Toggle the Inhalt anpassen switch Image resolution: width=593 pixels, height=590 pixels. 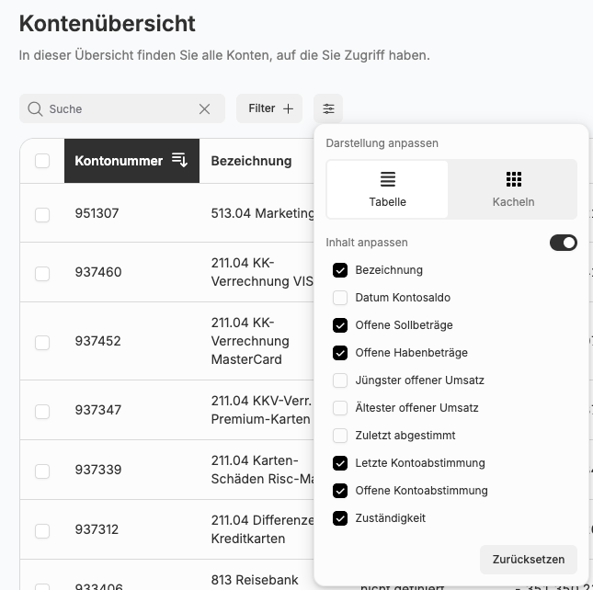563,243
